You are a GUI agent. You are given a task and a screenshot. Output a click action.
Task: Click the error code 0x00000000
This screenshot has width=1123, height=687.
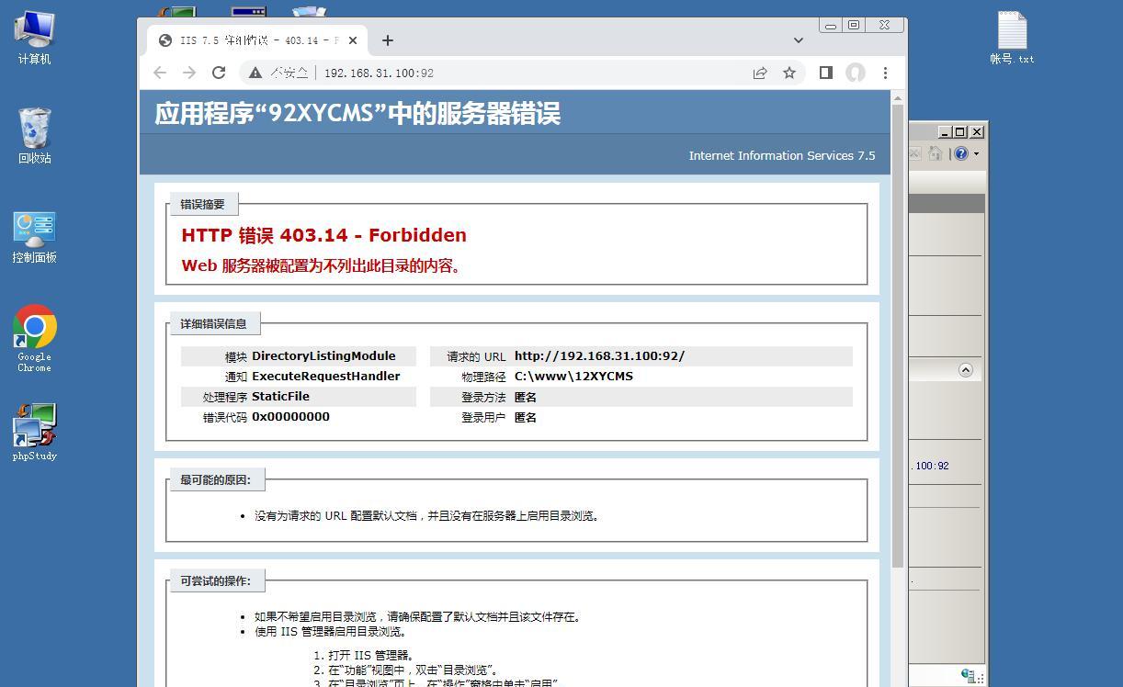click(290, 417)
